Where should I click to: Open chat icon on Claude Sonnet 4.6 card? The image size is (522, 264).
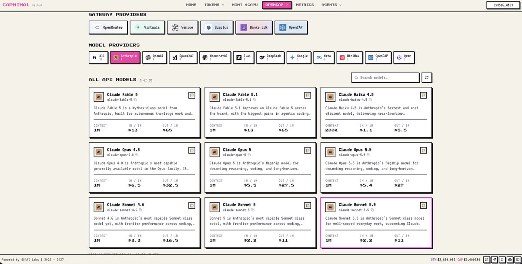pos(192,205)
